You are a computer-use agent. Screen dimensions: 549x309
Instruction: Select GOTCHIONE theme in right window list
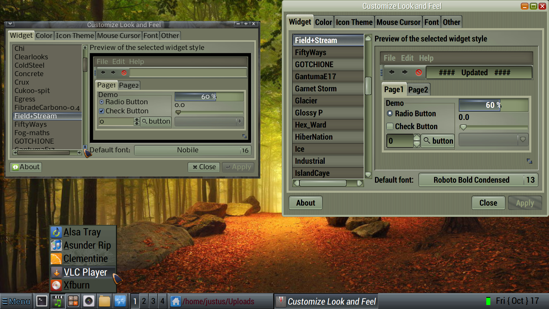click(328, 64)
